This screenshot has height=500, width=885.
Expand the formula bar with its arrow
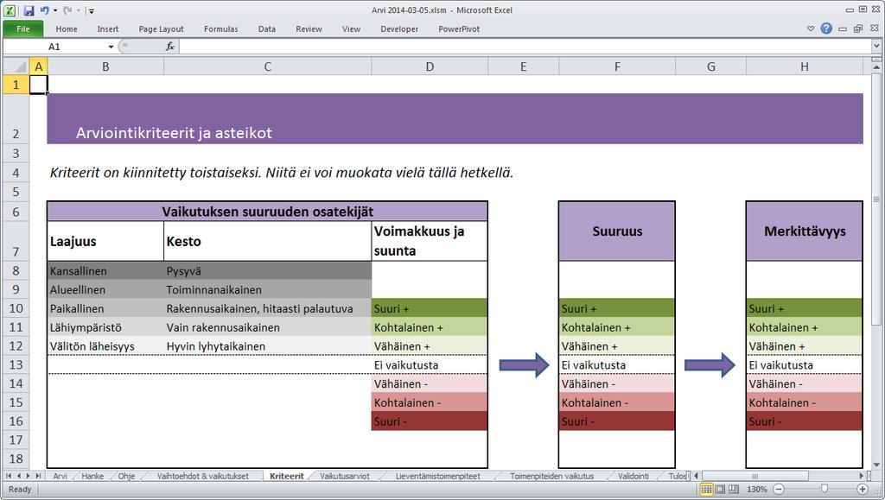coord(876,47)
